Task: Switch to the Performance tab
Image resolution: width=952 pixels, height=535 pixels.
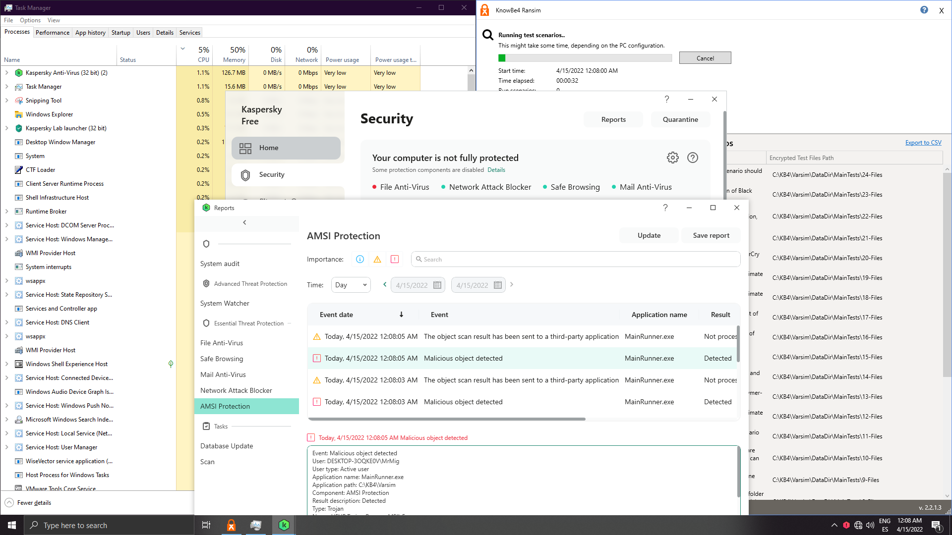Action: 52,33
